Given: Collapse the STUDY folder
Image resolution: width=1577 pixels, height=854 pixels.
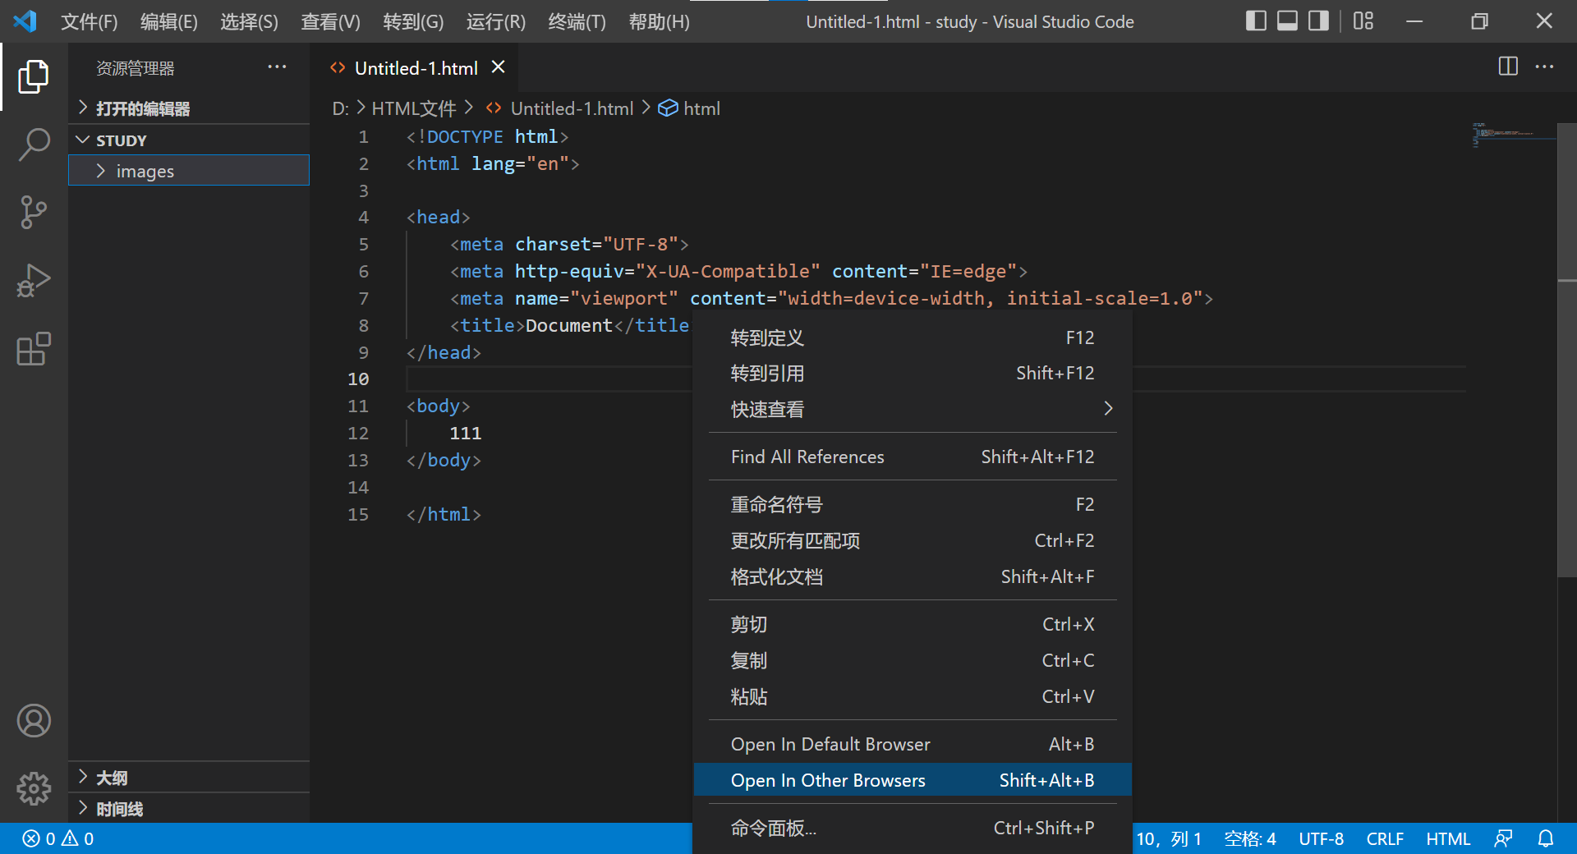Looking at the screenshot, I should (82, 140).
